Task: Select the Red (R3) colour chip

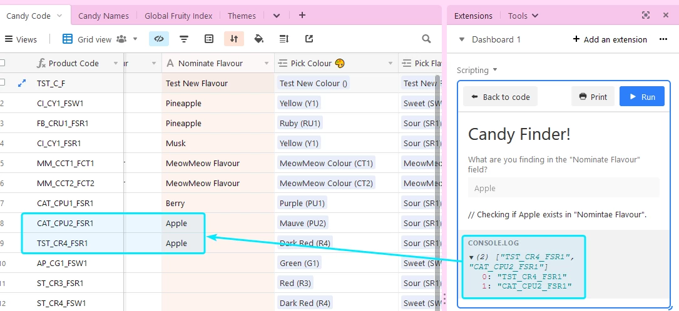Action: 295,283
